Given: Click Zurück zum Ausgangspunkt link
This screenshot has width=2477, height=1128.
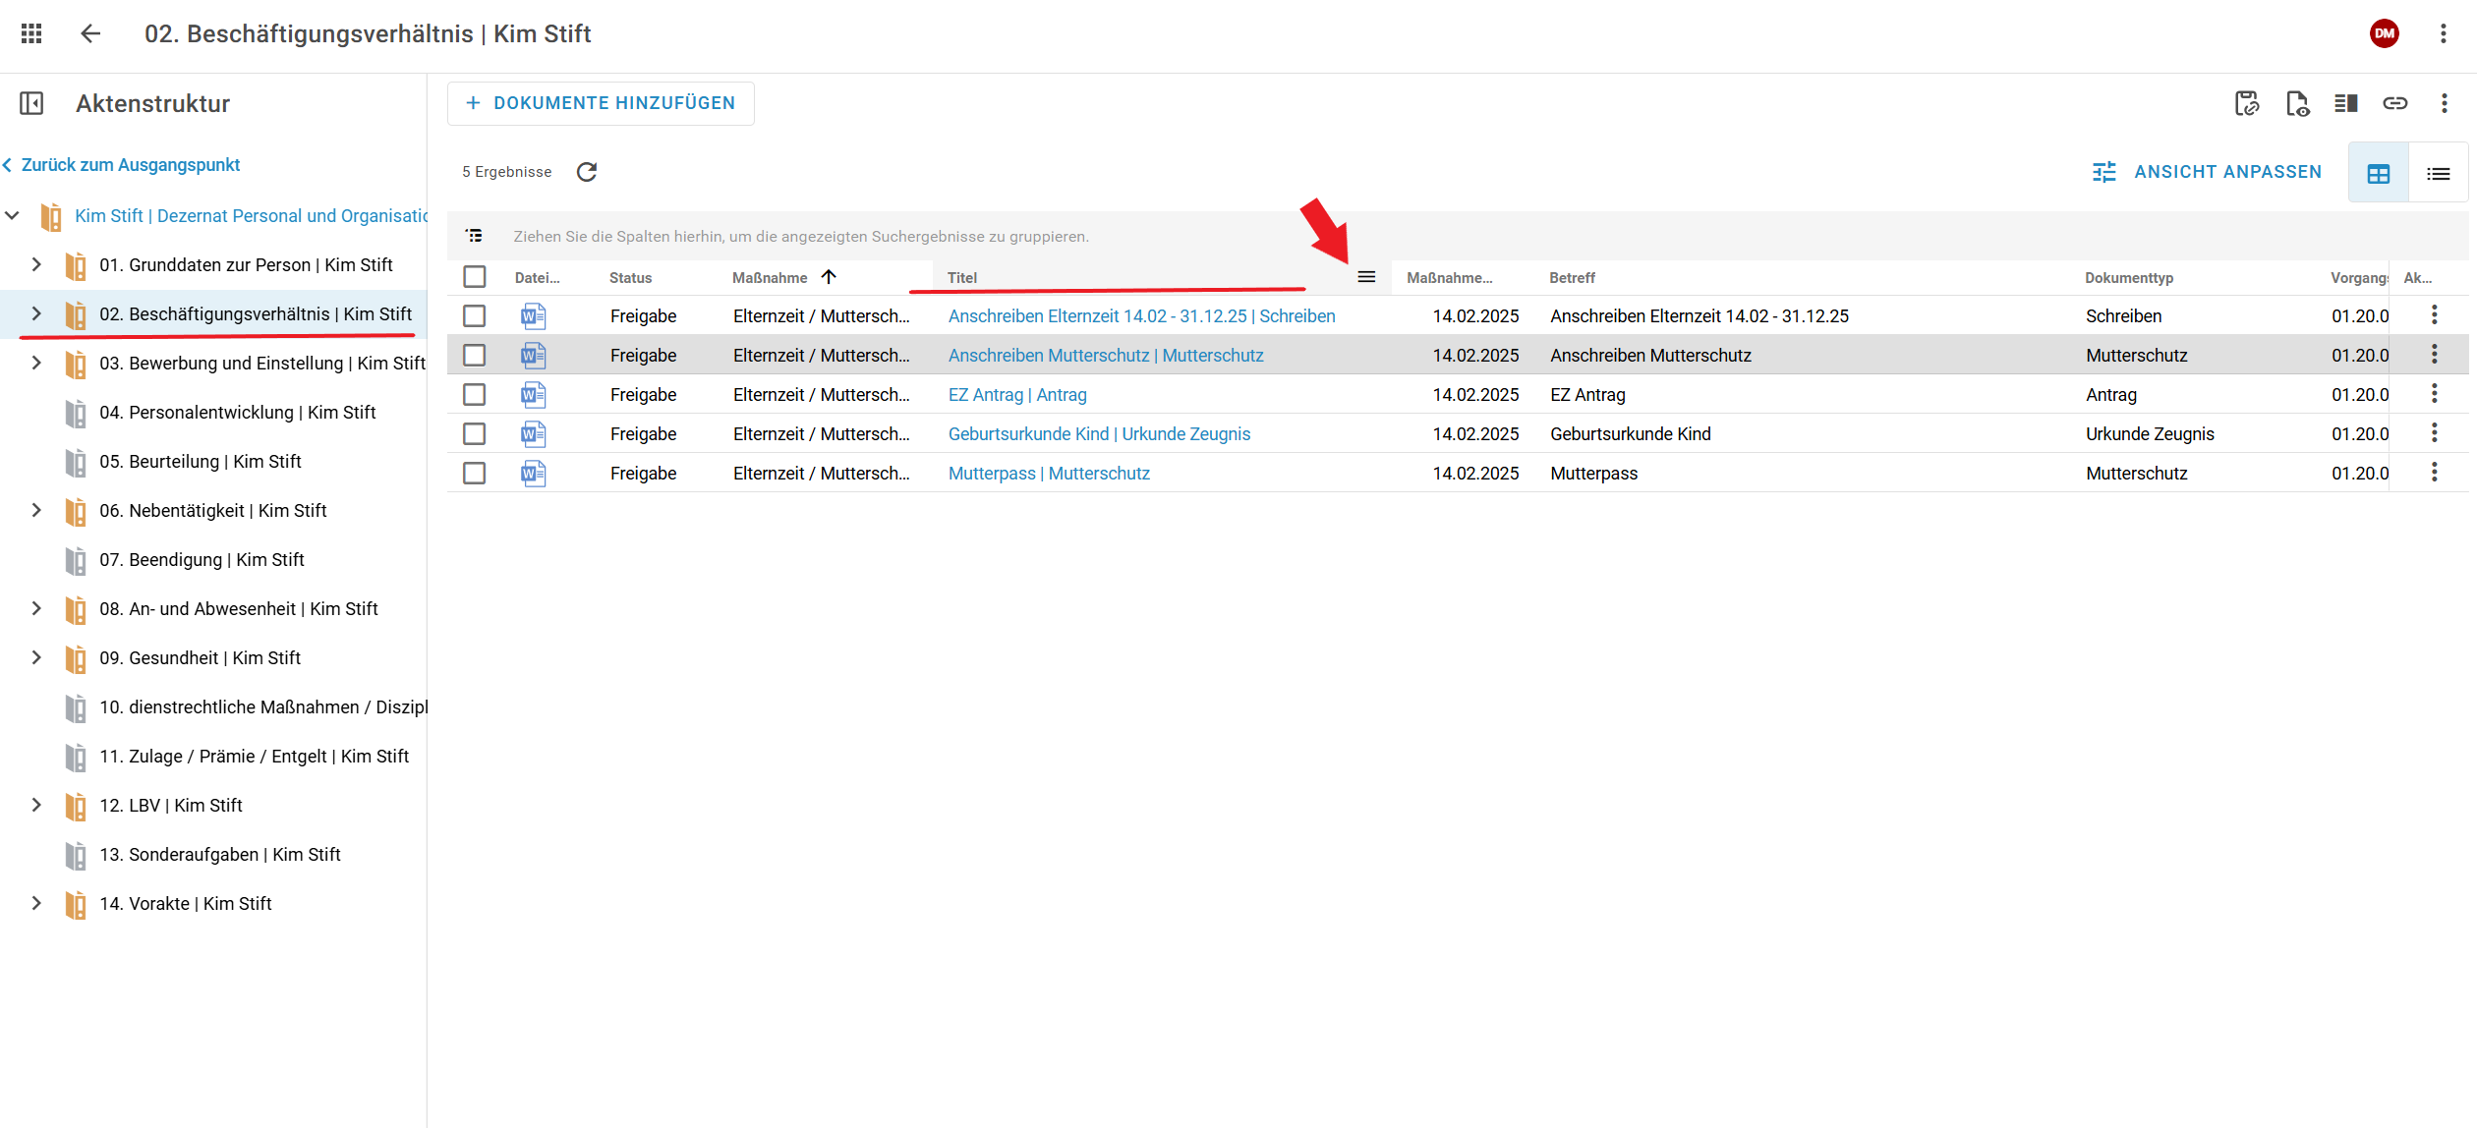Looking at the screenshot, I should 130,165.
